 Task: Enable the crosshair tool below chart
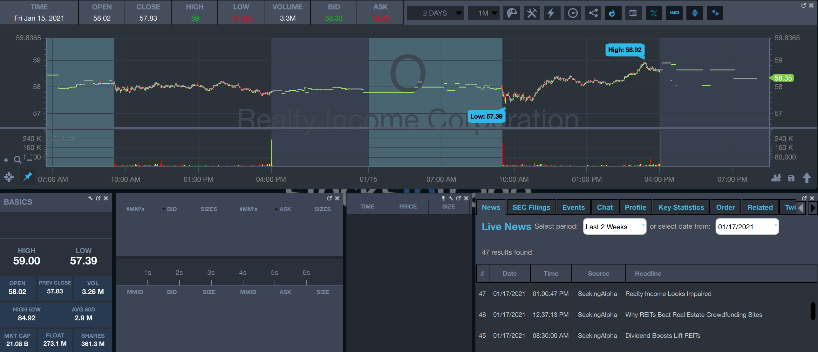coord(9,177)
